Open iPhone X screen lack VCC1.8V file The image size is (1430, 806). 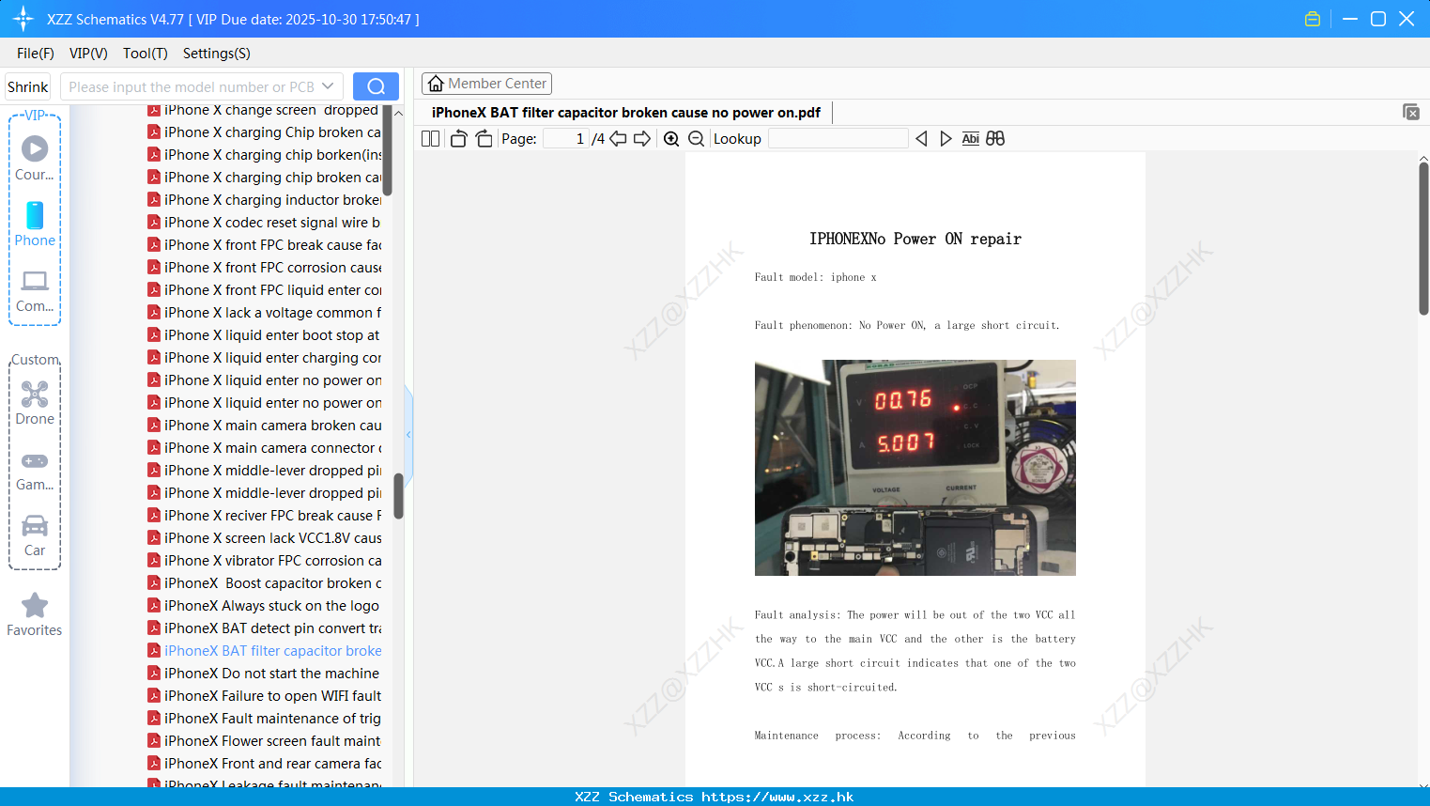click(264, 538)
